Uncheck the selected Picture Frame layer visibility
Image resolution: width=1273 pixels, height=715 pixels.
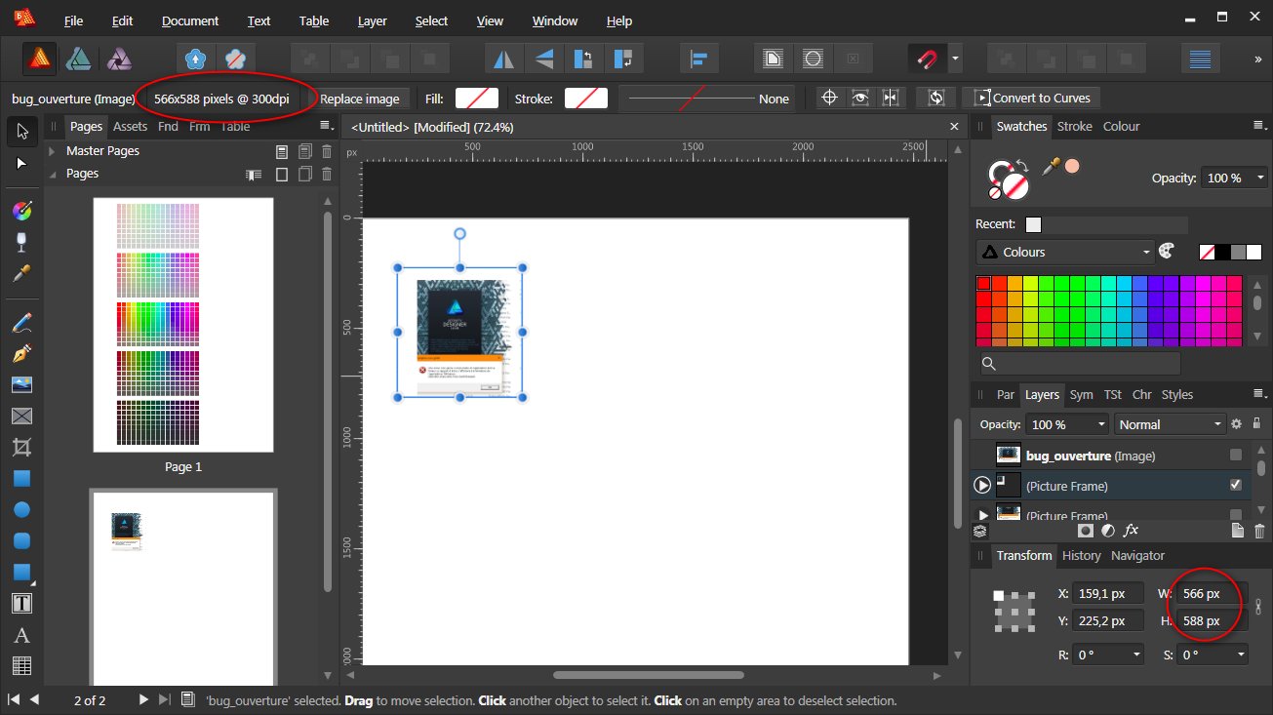click(1236, 485)
